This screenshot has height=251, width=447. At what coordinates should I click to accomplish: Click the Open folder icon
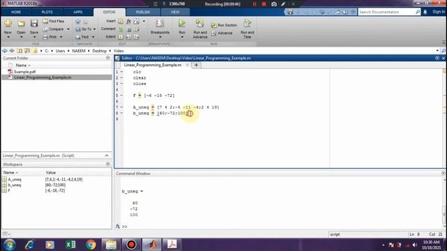pyautogui.click(x=21, y=23)
